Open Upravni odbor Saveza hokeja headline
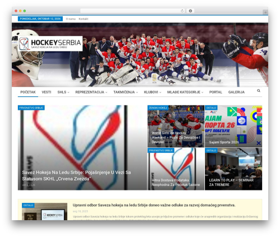The image size is (280, 237). (x=154, y=205)
